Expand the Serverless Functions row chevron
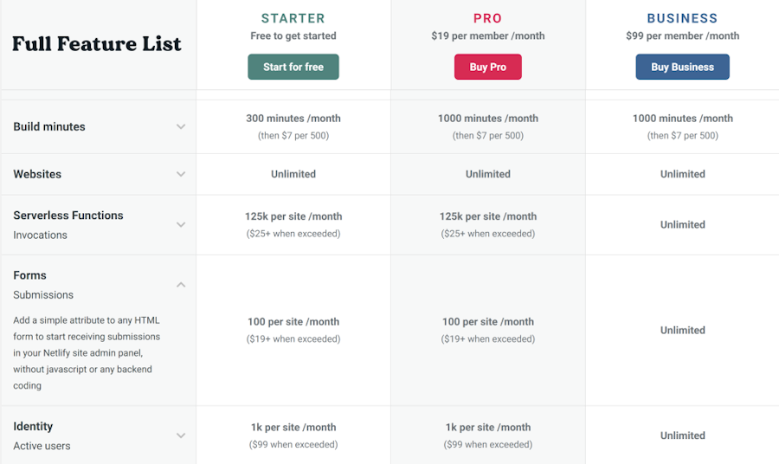The image size is (779, 464). click(x=181, y=225)
